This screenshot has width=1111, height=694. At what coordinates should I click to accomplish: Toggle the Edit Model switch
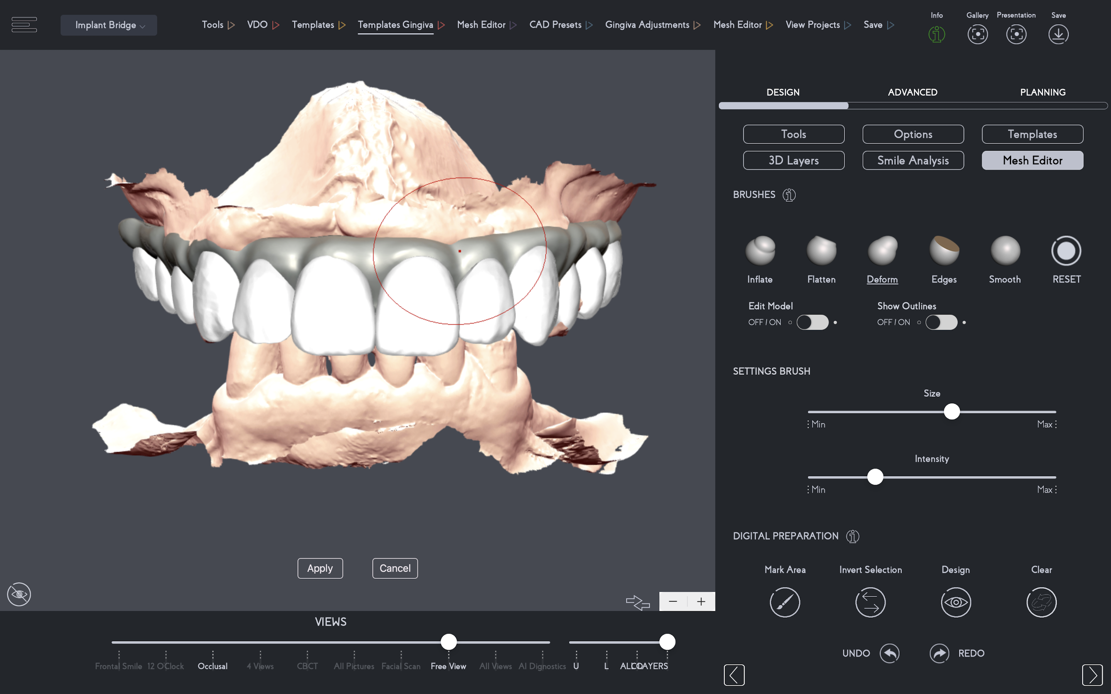pyautogui.click(x=812, y=322)
